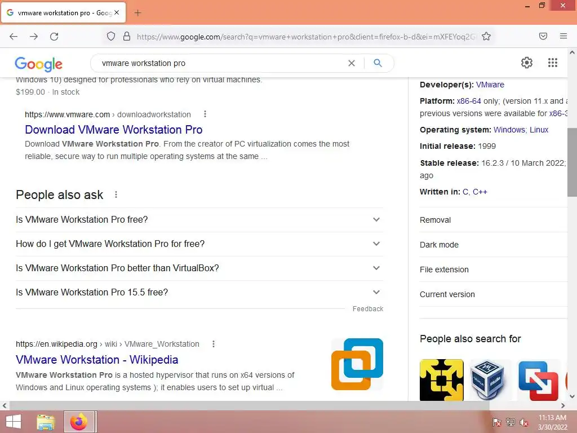The height and width of the screenshot is (433, 577).
Task: Select the vmware workstation pro Google tab
Action: [63, 12]
